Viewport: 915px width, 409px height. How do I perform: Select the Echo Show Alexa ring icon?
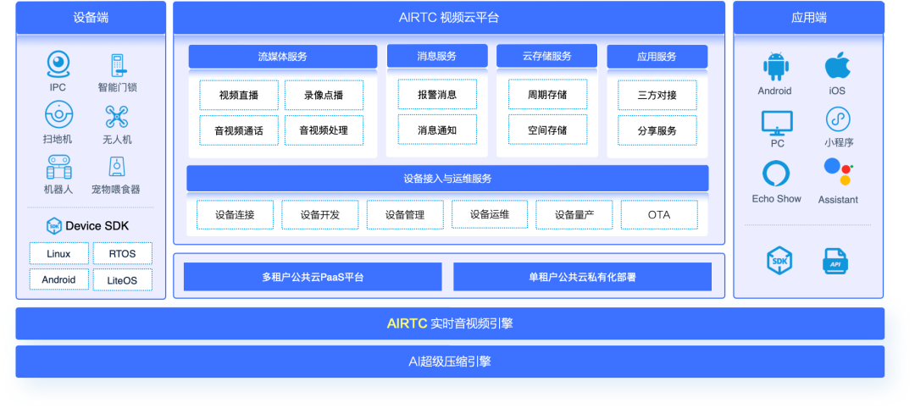[x=776, y=174]
